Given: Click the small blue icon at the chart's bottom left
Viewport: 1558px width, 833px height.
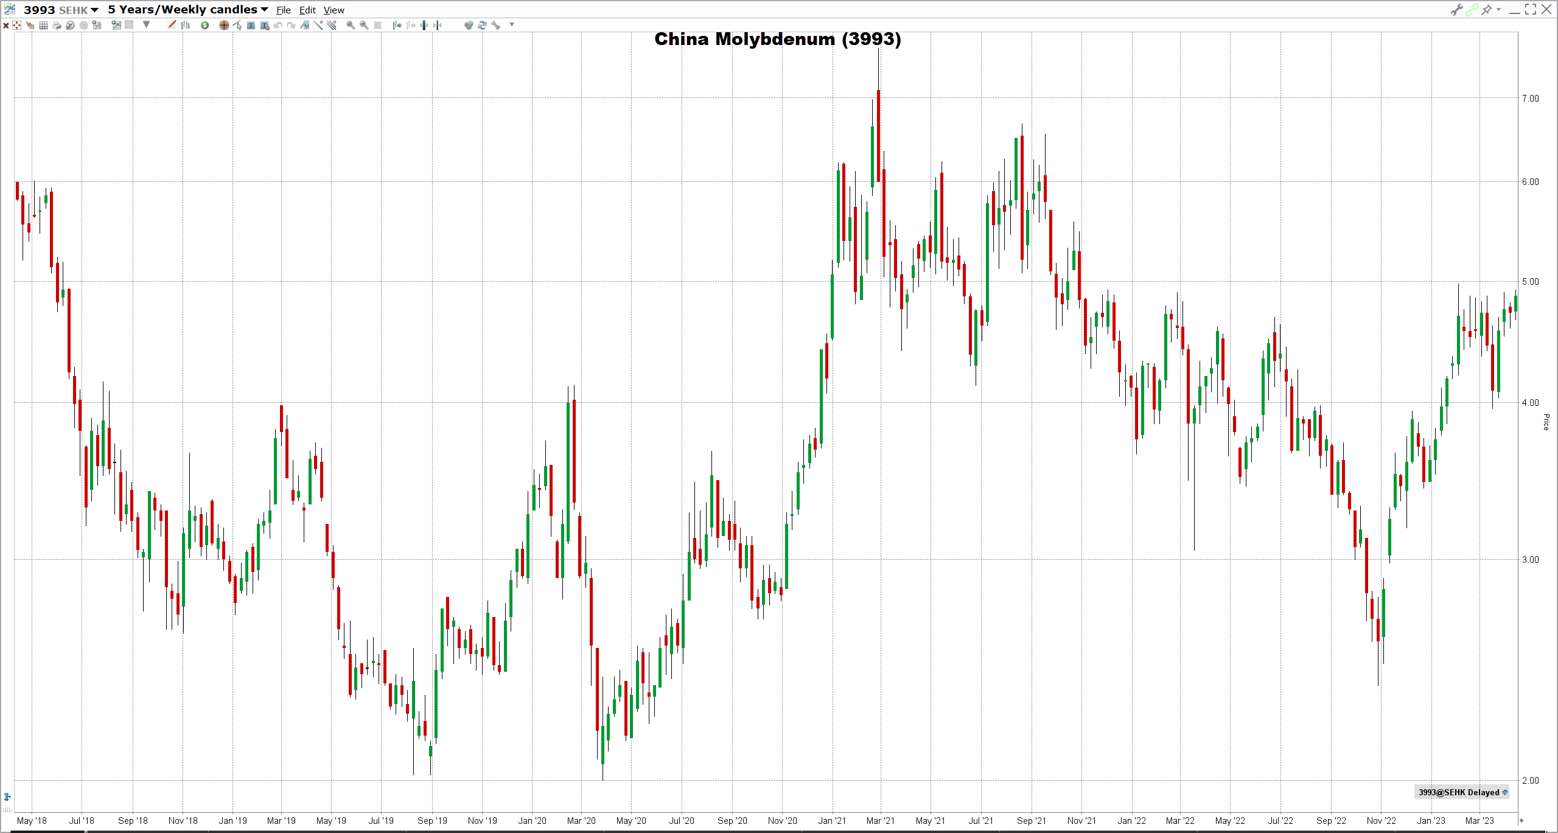Looking at the screenshot, I should point(7,796).
